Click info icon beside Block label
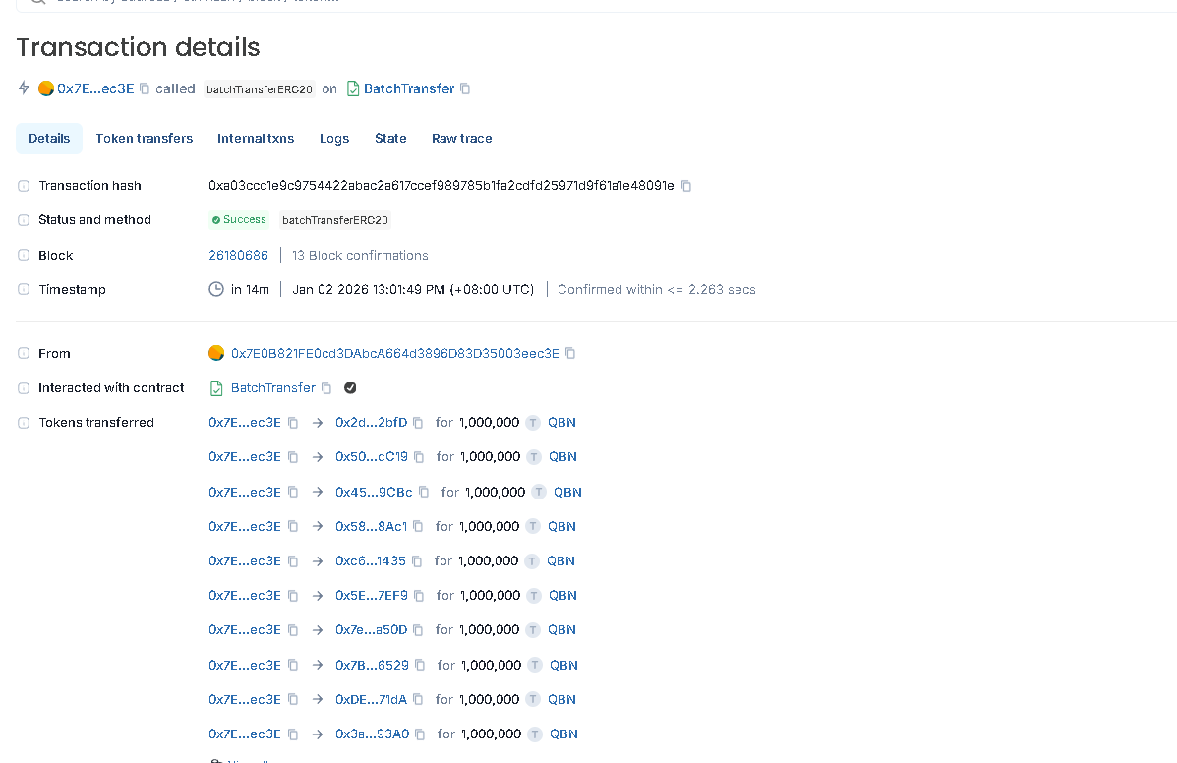This screenshot has height=763, width=1177. (24, 255)
